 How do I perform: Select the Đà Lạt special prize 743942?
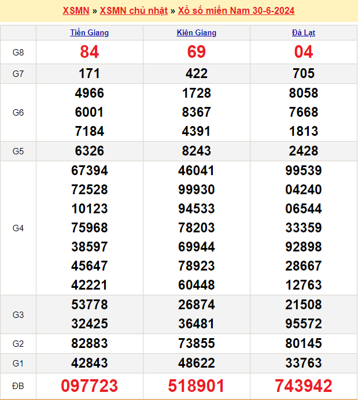[304, 386]
